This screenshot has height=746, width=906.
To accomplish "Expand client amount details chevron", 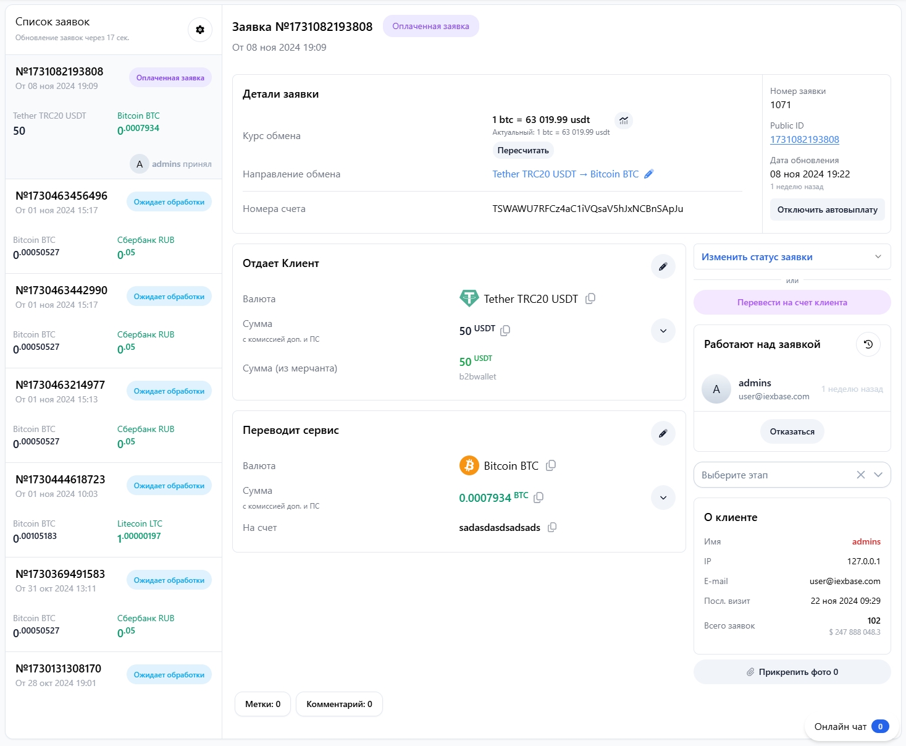I will pos(663,331).
